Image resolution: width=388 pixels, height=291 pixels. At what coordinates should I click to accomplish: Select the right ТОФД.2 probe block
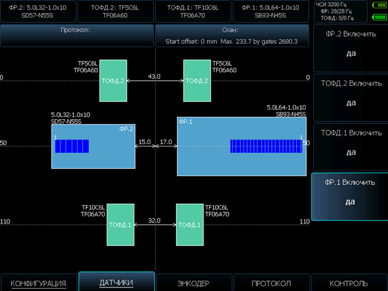click(x=197, y=80)
